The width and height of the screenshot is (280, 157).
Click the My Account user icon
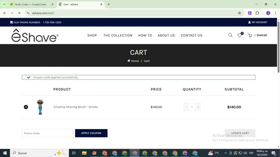[249, 22]
